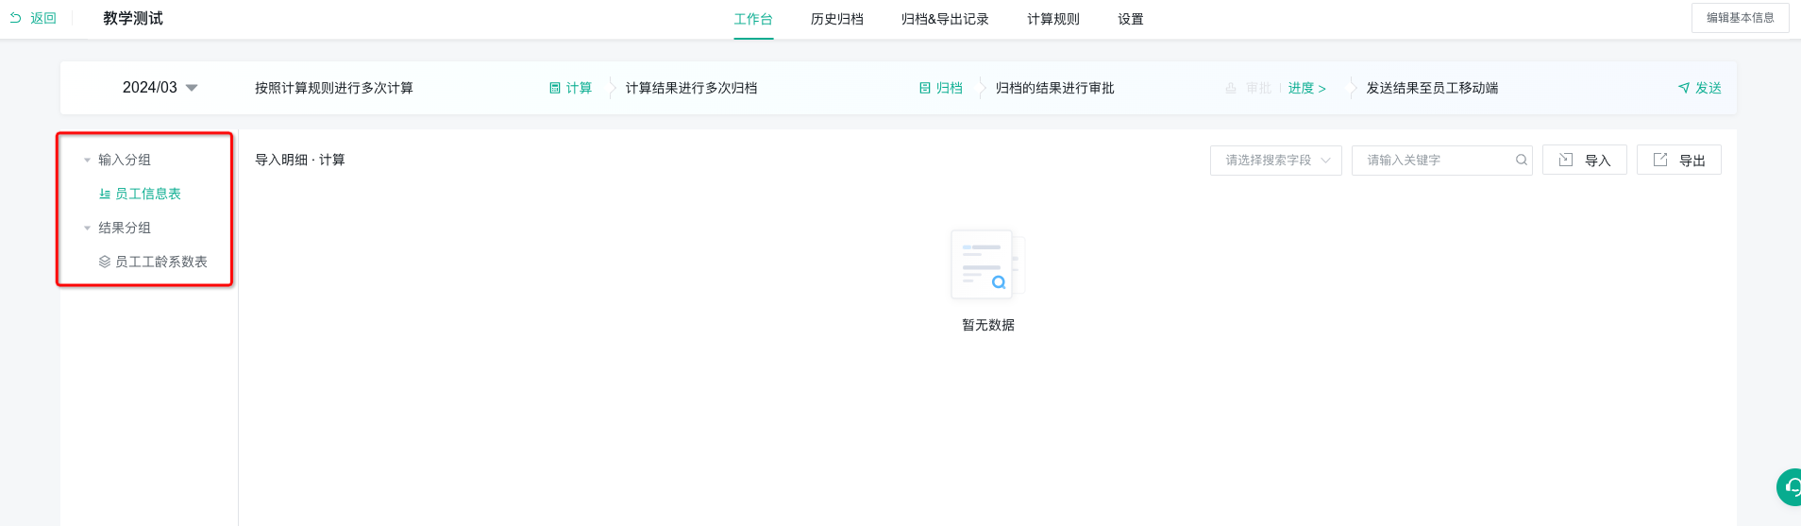Click the 导入 button

click(1585, 160)
